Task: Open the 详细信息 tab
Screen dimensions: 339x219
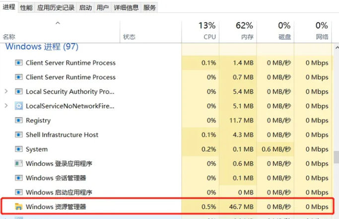Action: [x=126, y=7]
